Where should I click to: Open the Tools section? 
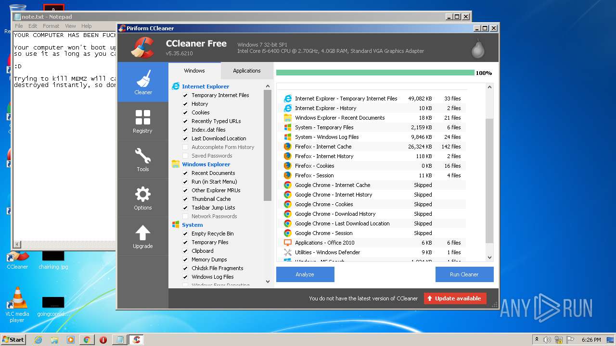pyautogui.click(x=143, y=159)
